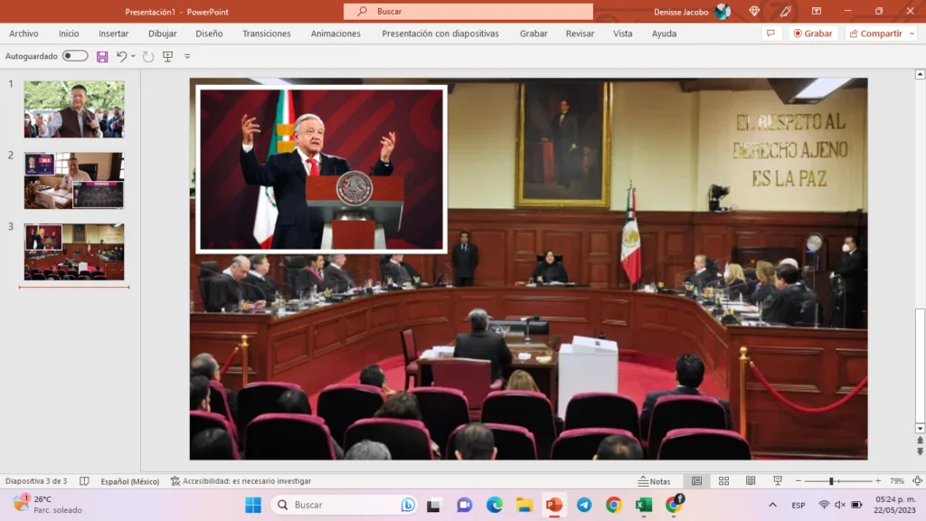The width and height of the screenshot is (926, 521).
Task: Open the Windows Start button
Action: (253, 505)
